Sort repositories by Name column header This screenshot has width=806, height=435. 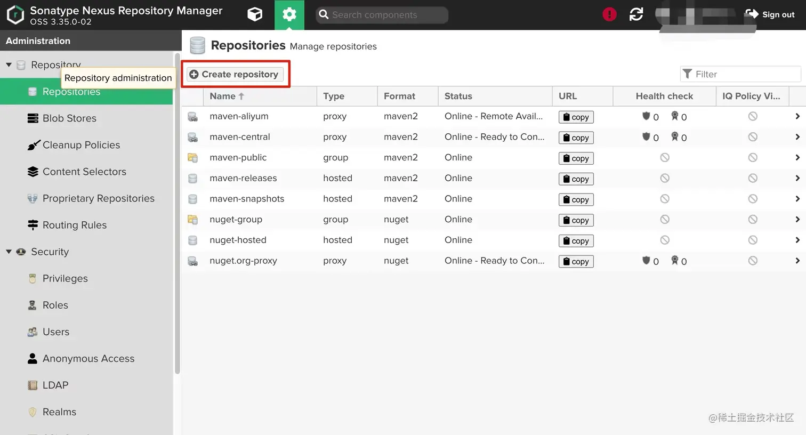[260, 96]
